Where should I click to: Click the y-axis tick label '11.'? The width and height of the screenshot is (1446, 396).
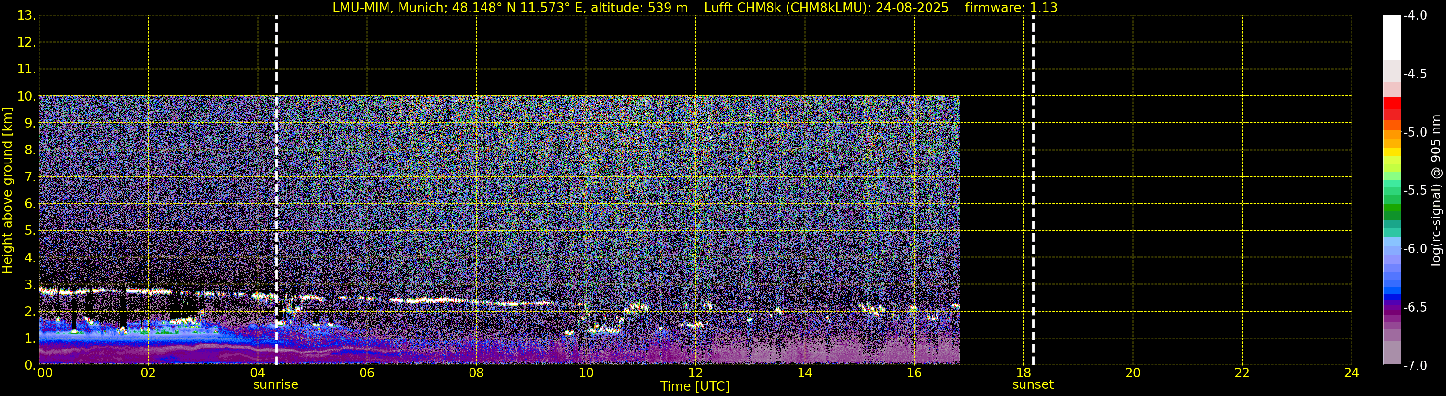point(26,70)
